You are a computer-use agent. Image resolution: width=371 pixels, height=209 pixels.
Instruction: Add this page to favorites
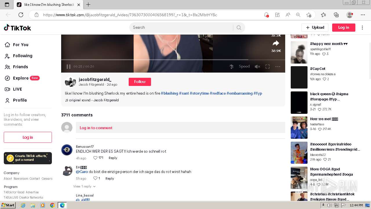pos(309,15)
